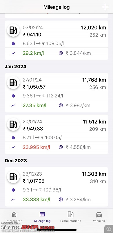The image size is (113, 233).
Task: Tap the Dec 2023 section header
Action: [16, 161]
